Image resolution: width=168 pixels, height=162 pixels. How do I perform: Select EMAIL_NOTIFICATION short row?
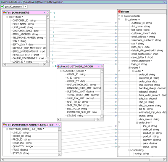tap(29, 51)
